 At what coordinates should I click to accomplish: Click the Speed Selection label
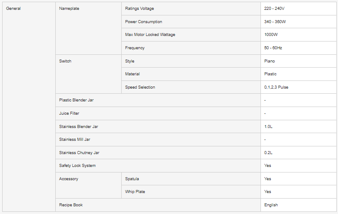tap(140, 87)
